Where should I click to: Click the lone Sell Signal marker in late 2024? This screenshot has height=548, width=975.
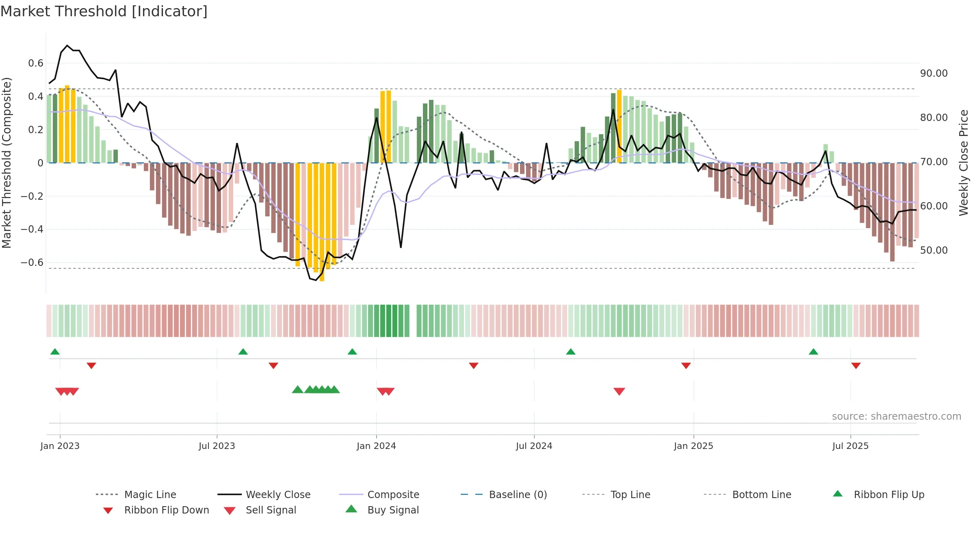click(619, 392)
